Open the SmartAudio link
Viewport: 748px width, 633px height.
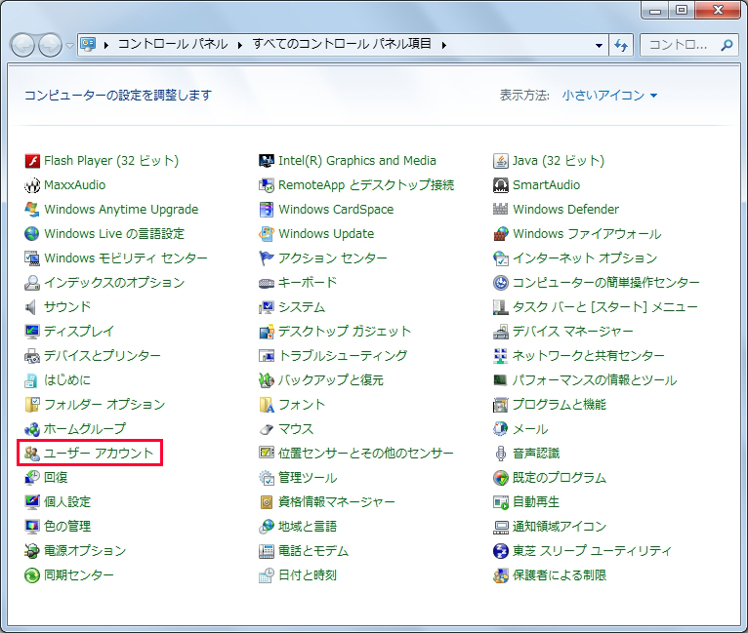coord(546,185)
